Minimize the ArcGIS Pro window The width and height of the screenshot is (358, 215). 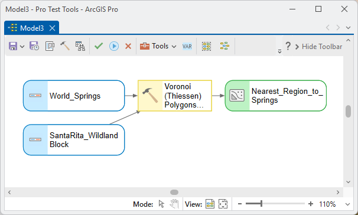click(292, 9)
